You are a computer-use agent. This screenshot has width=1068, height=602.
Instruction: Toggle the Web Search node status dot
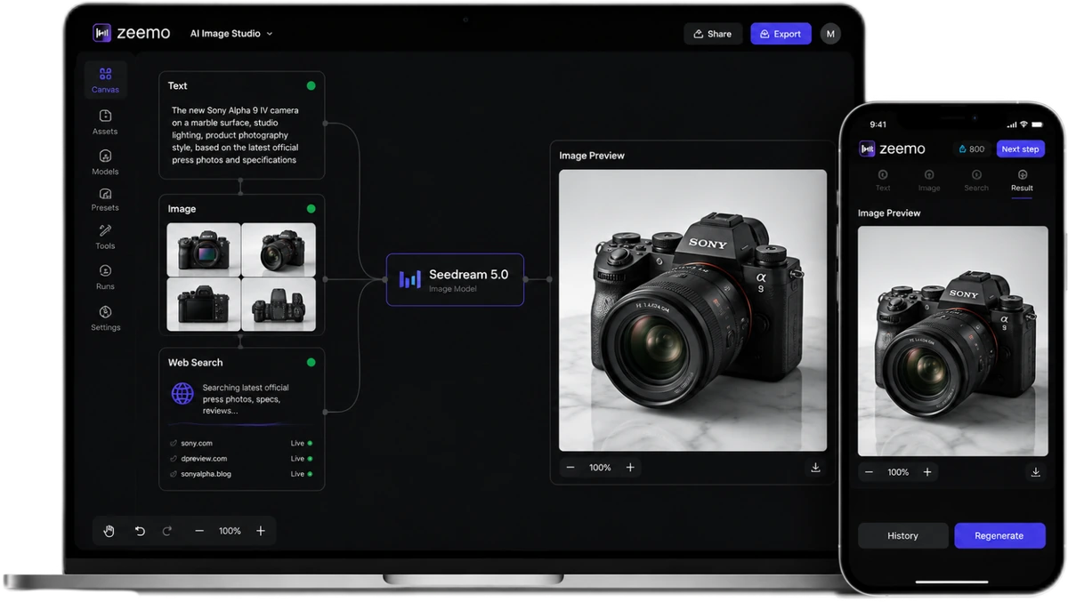311,363
